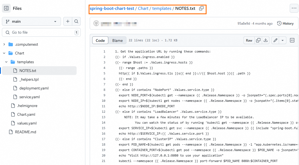Open deployment.yaml in the file tree
299x165 pixels.
tap(34, 88)
